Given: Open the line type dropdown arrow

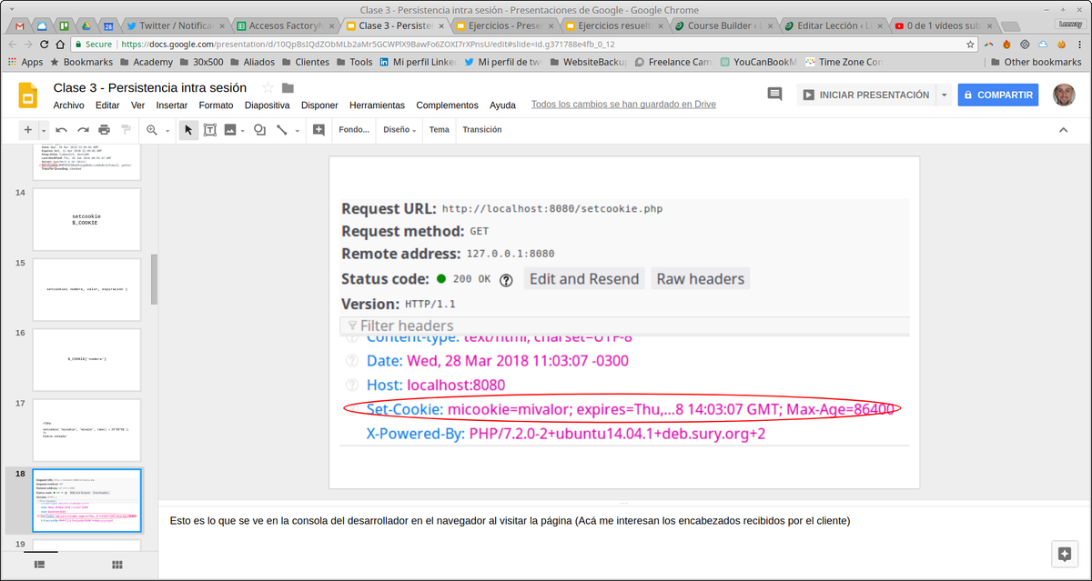Looking at the screenshot, I should 297,131.
